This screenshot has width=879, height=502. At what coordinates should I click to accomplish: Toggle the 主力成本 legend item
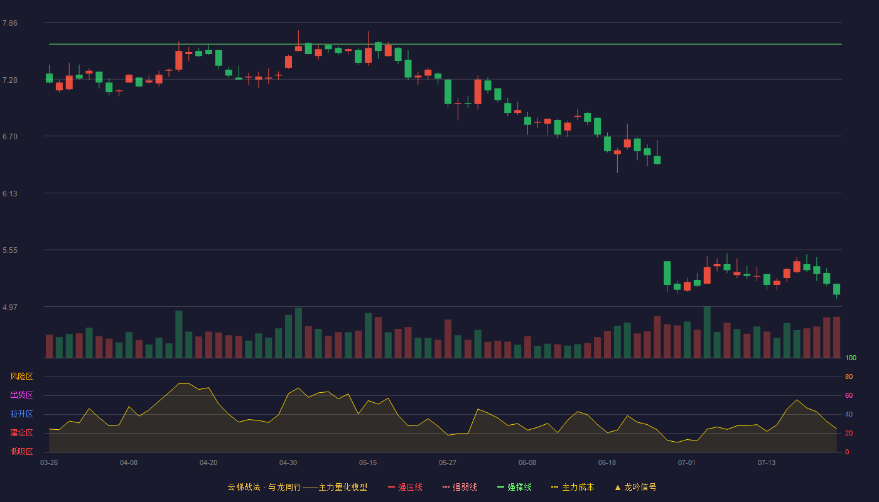(573, 487)
